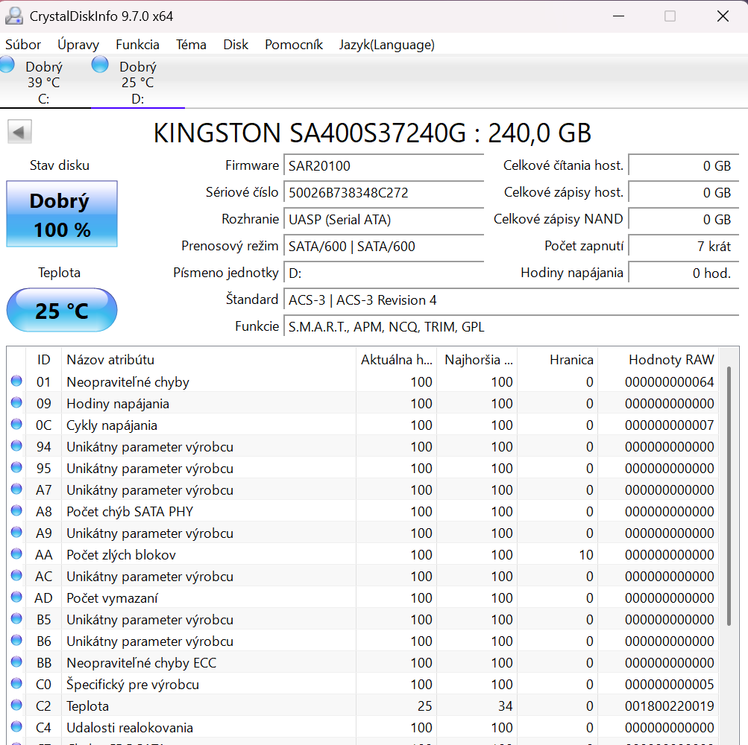Open the Funkcia menu
This screenshot has width=748, height=745.
click(x=137, y=45)
